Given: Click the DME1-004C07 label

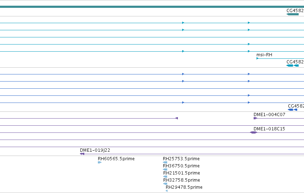Looking at the screenshot, I should [269, 115].
